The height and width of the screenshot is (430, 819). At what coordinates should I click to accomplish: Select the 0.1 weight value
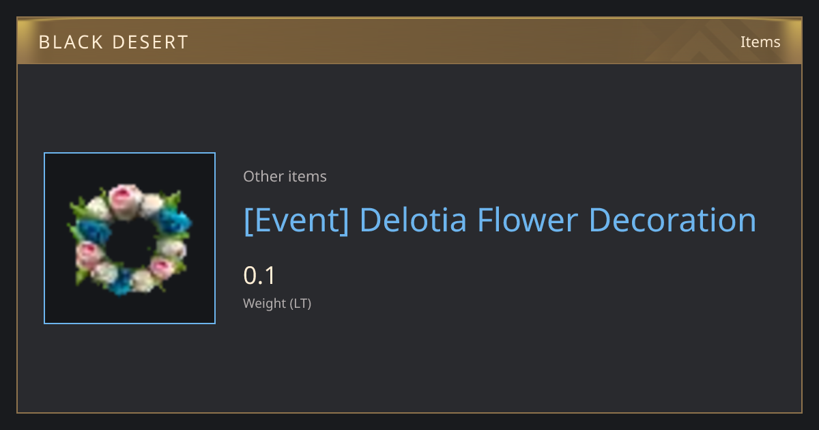click(x=259, y=276)
